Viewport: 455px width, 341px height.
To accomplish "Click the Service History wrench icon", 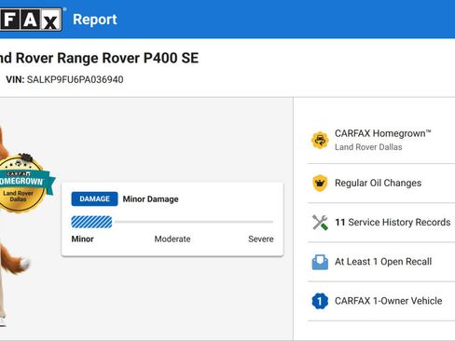I will coord(320,223).
